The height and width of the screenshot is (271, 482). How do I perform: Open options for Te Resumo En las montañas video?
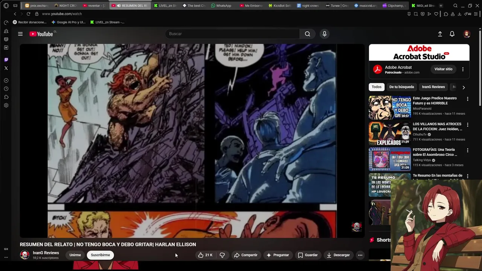[x=468, y=176]
